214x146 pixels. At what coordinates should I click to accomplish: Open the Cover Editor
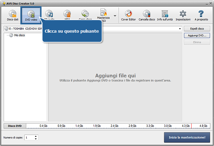tap(128, 15)
